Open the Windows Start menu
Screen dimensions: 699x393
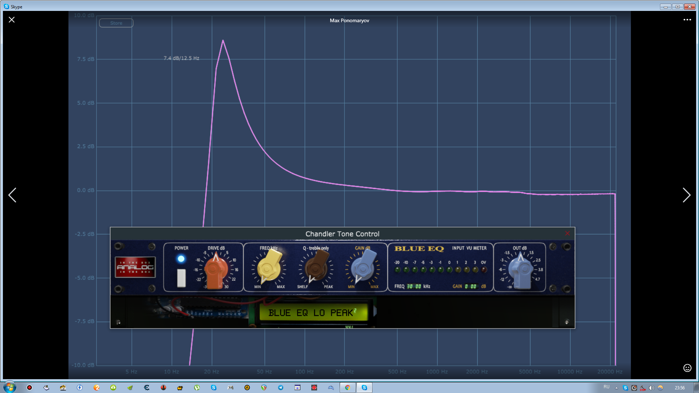tap(10, 388)
